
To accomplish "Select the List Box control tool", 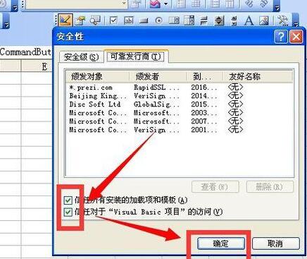I will click(174, 20).
